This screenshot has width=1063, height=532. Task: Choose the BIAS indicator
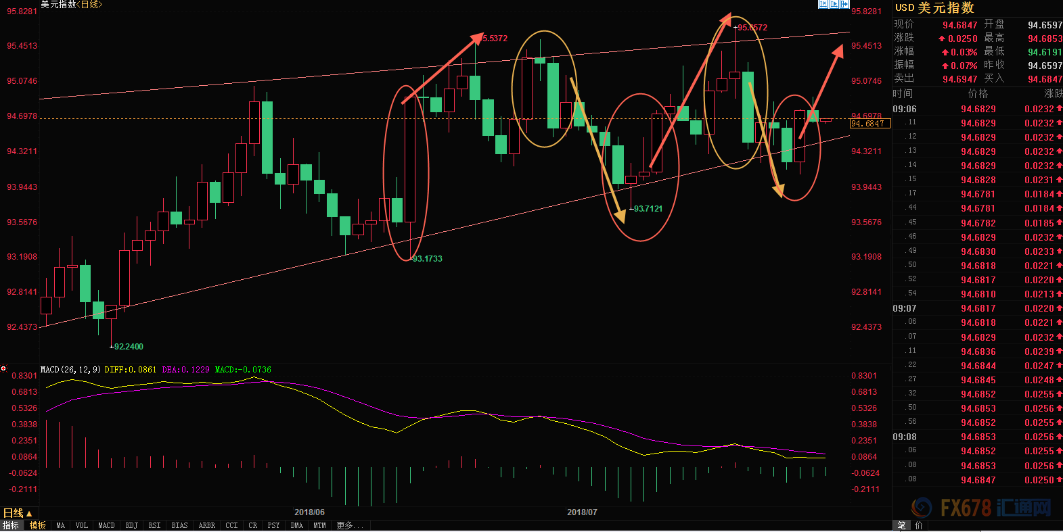[x=179, y=525]
